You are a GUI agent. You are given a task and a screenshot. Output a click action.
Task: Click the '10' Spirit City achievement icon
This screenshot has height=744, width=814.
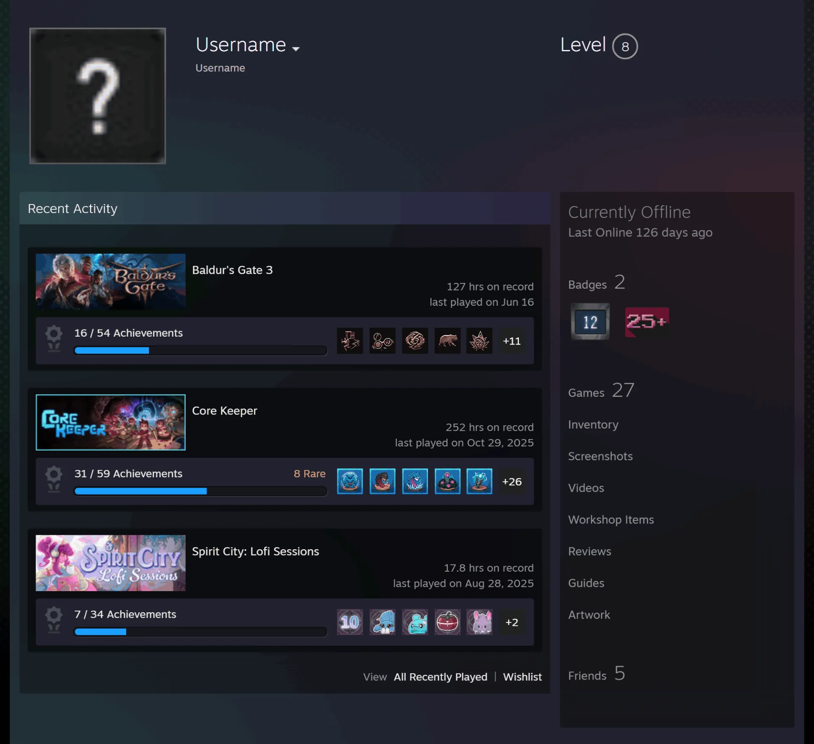[350, 622]
